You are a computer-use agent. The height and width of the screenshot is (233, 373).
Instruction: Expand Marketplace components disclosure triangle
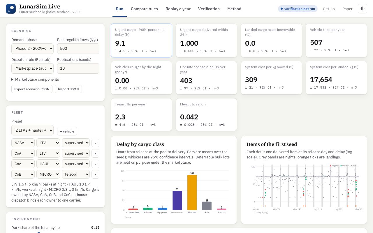(13, 80)
